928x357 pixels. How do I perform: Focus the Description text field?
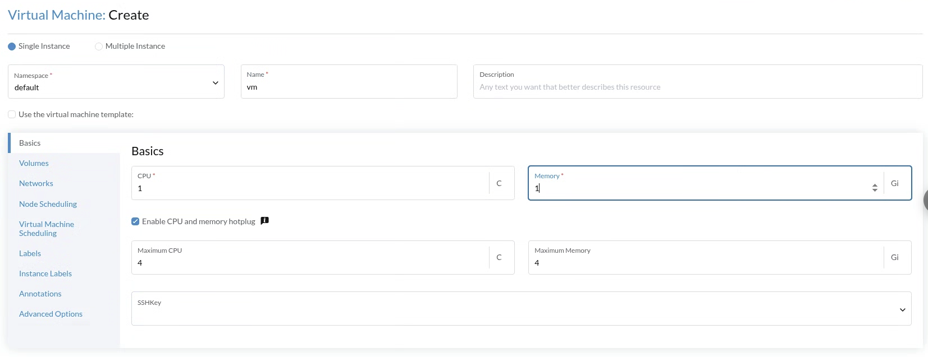coord(697,87)
